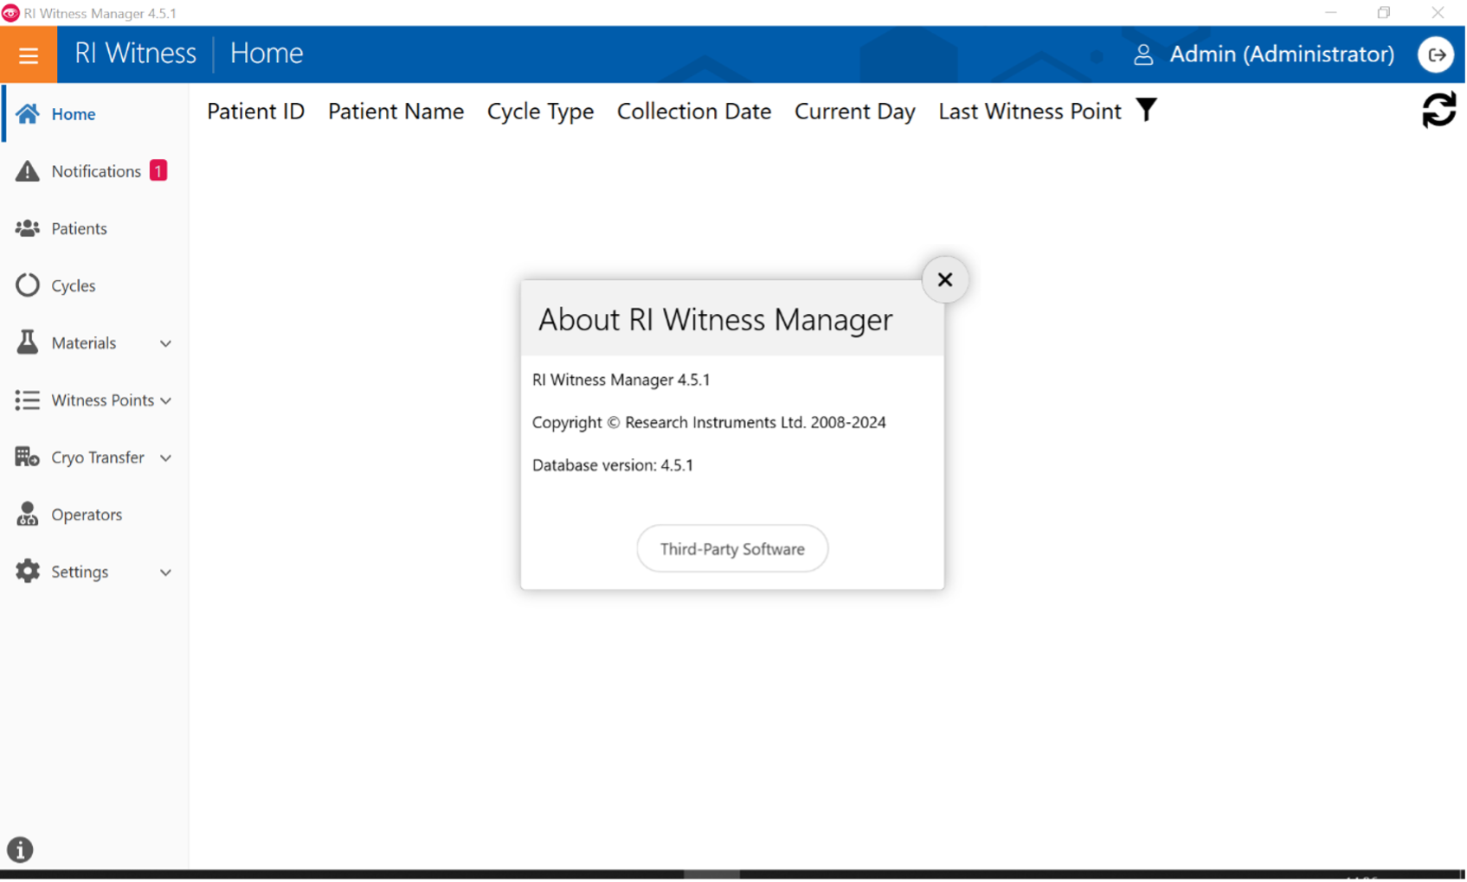1467x882 pixels.
Task: Expand the Materials submenu chevron
Action: (165, 343)
